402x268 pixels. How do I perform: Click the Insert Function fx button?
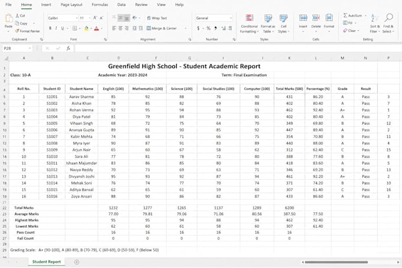pos(69,48)
